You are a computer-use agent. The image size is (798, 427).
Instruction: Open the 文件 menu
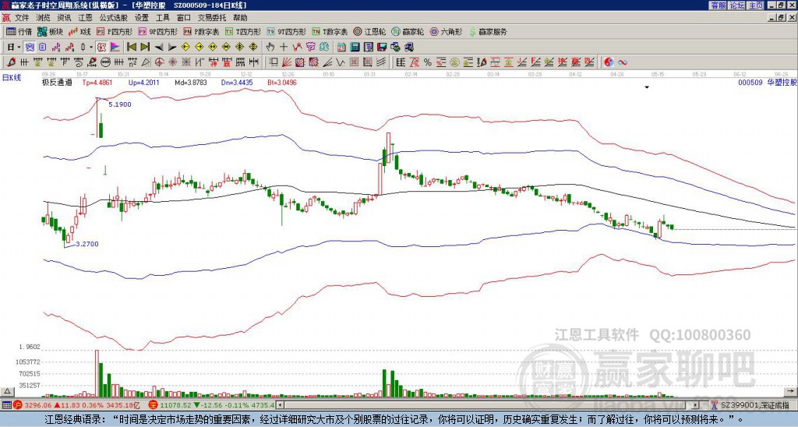click(21, 18)
